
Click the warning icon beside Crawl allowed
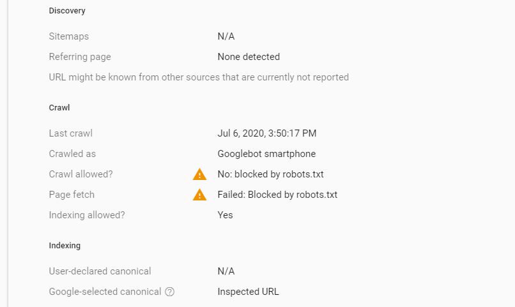200,174
